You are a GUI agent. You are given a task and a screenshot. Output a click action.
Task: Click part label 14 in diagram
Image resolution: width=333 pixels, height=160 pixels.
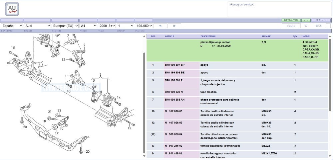point(119,98)
